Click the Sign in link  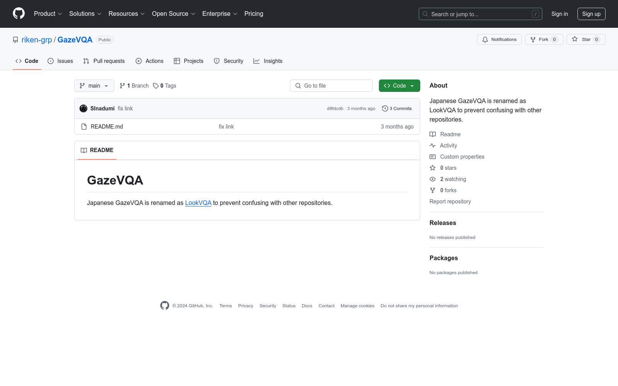(x=560, y=14)
